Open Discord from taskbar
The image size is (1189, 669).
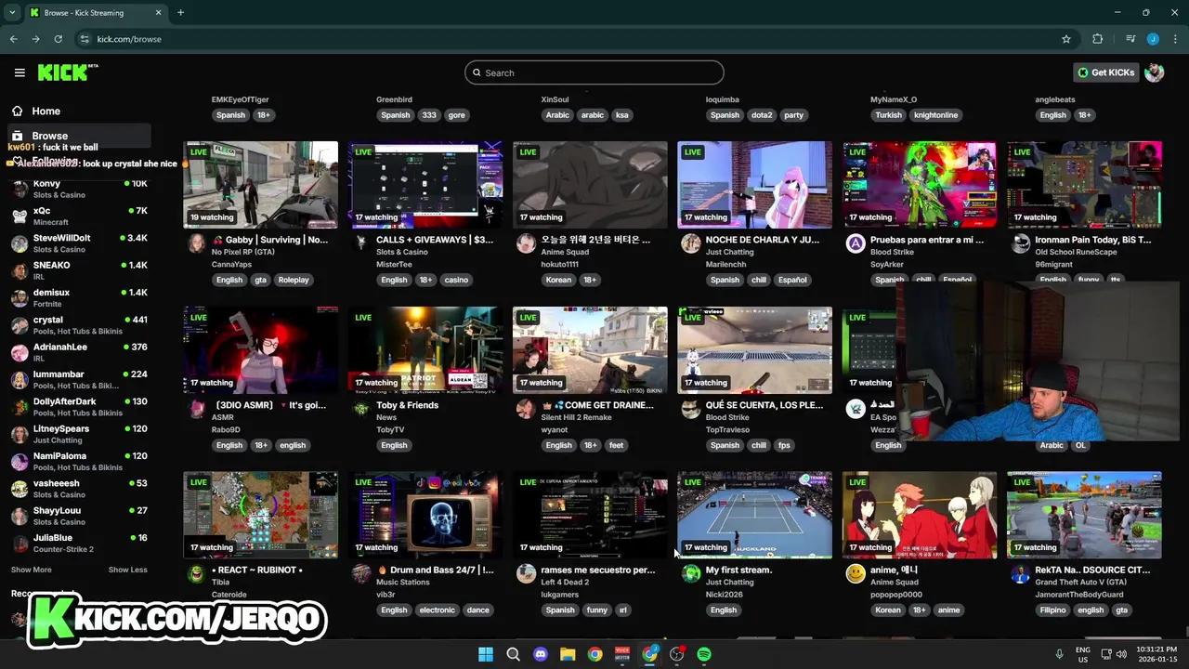click(x=541, y=654)
